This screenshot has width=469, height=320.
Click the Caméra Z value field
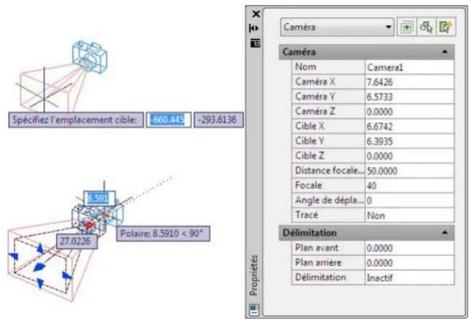click(410, 111)
